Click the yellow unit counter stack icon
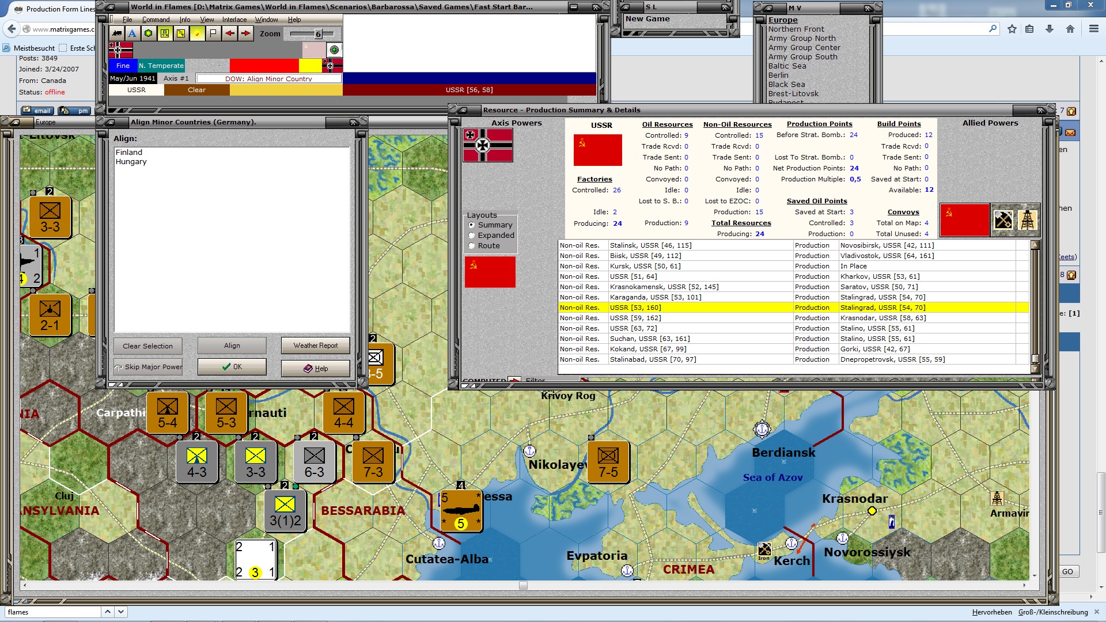Viewport: 1106px width, 622px height. (x=165, y=33)
